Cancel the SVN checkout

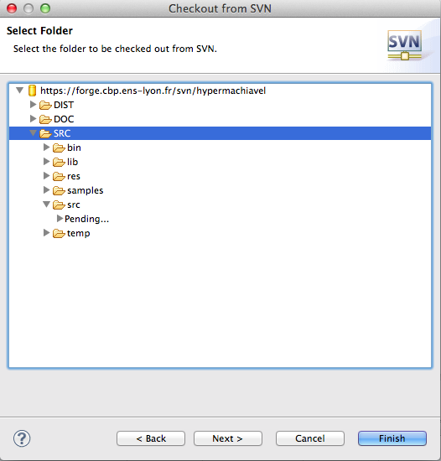[310, 438]
